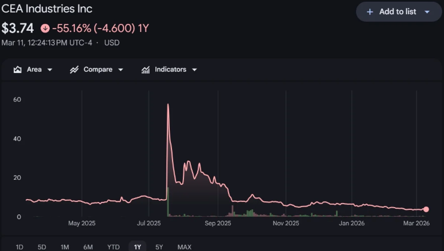The image size is (444, 251).
Task: Click the Indicators icon
Action: [146, 70]
